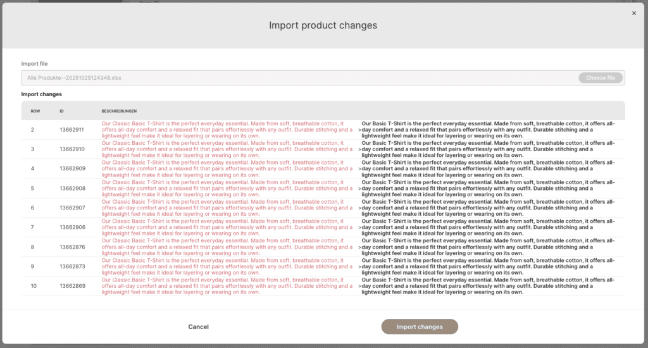Click the ROW column header
The width and height of the screenshot is (648, 348).
35,111
